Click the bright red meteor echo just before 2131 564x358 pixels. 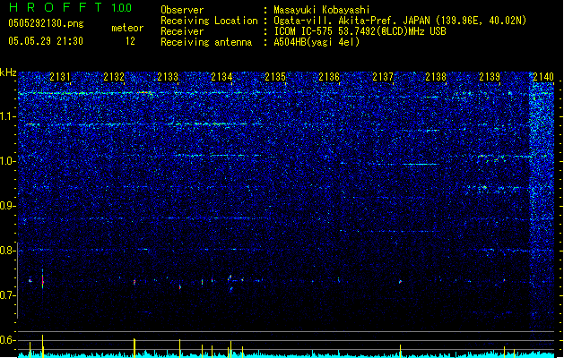click(43, 280)
